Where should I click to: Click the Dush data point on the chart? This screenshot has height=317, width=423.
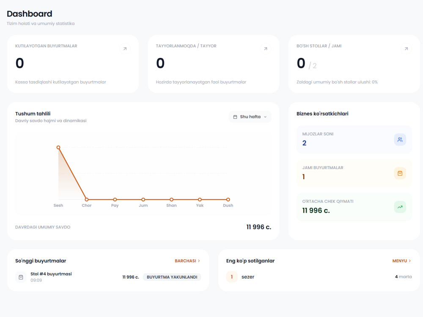[228, 199]
